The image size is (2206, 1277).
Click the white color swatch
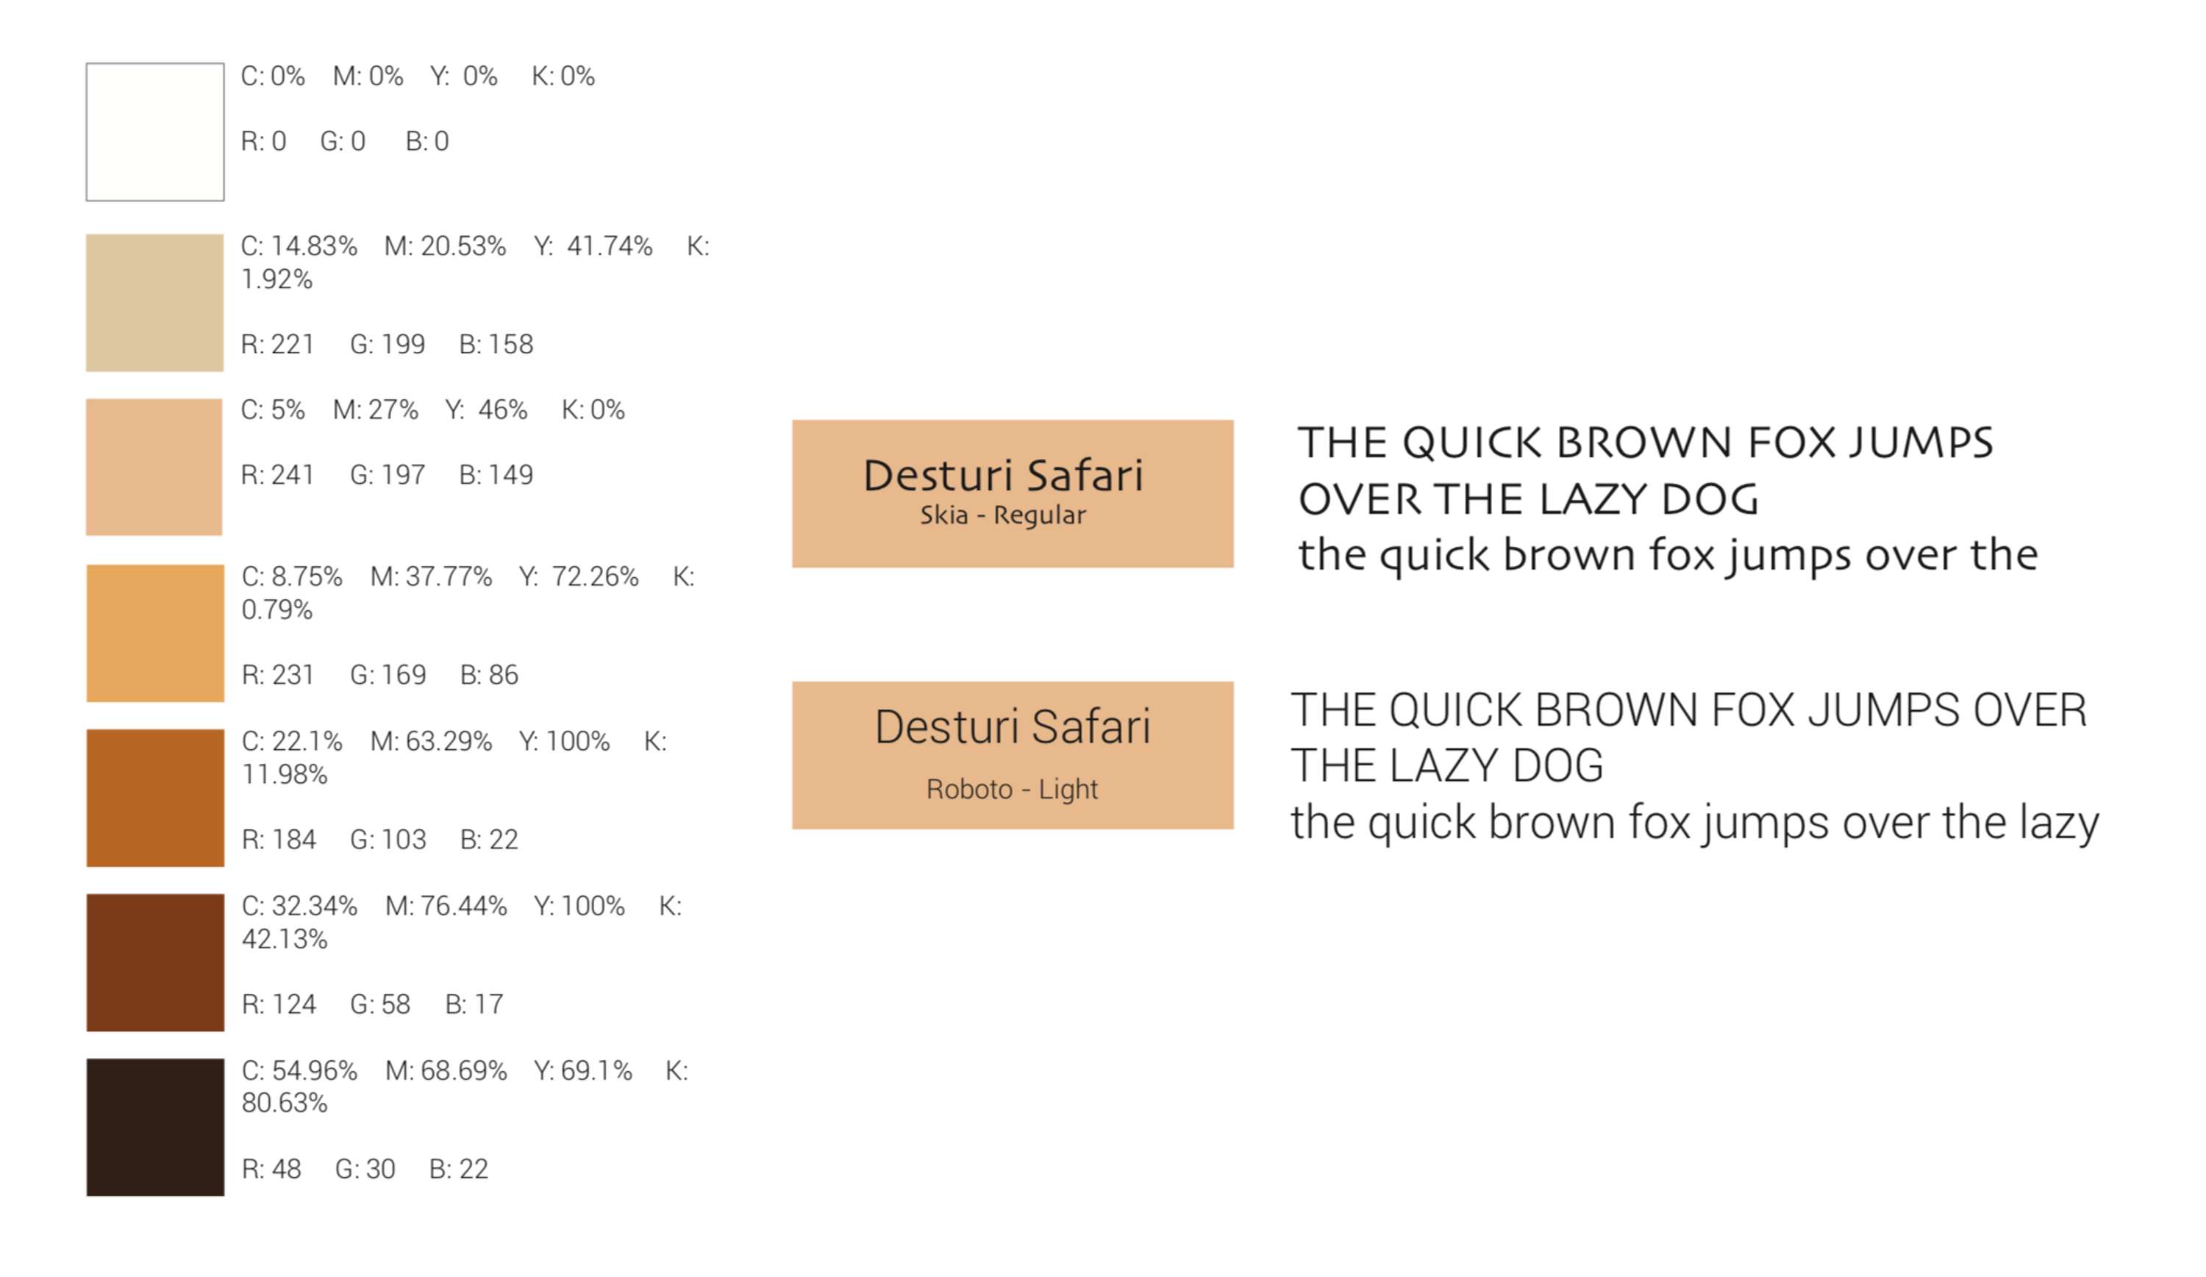pos(155,132)
